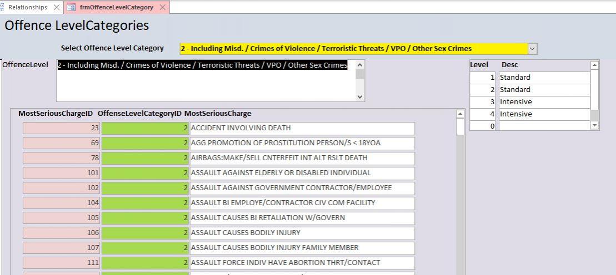The image size is (616, 275).
Task: Click AIRBAGS:MAKE/SELL CNTERFEIT charge field
Action: point(302,158)
